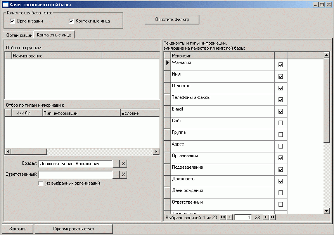Select the E-mail row text
The image size is (334, 235).
[x=177, y=109]
